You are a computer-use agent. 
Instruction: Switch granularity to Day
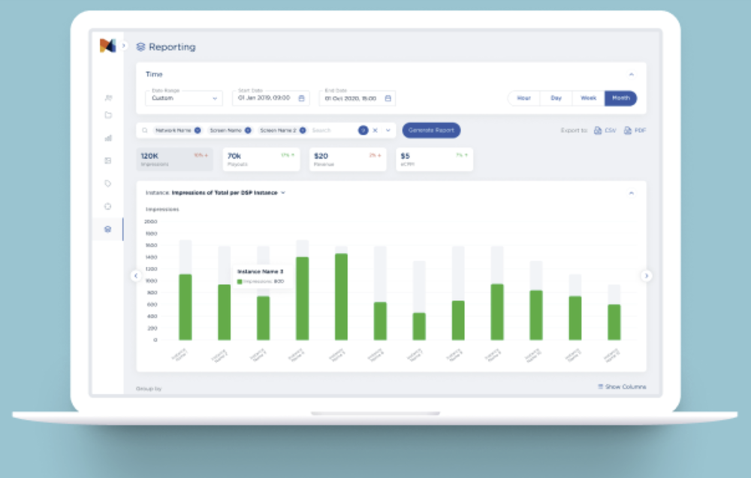pos(556,98)
